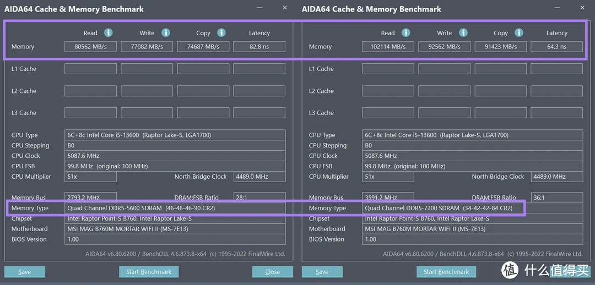Click empty L3 Cache Latency field, left window
The height and width of the screenshot is (285, 595).
(259, 113)
